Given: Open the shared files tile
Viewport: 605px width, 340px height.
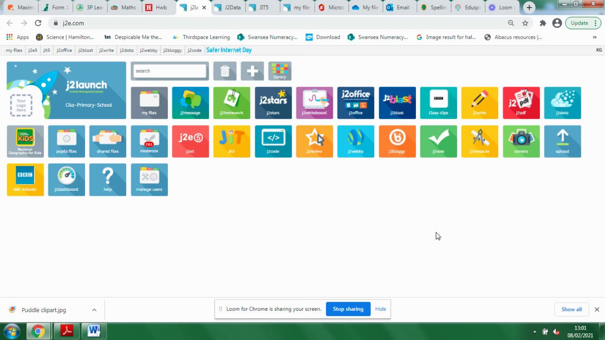Looking at the screenshot, I should tap(108, 141).
